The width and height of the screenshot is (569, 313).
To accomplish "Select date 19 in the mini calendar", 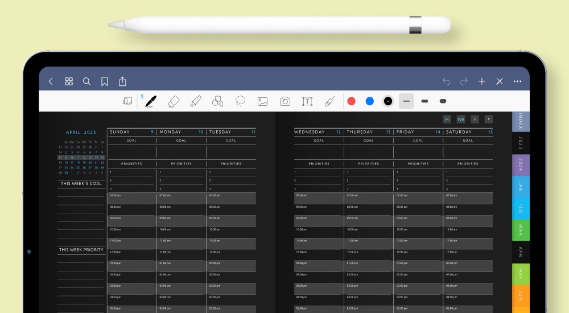I will pos(84,162).
